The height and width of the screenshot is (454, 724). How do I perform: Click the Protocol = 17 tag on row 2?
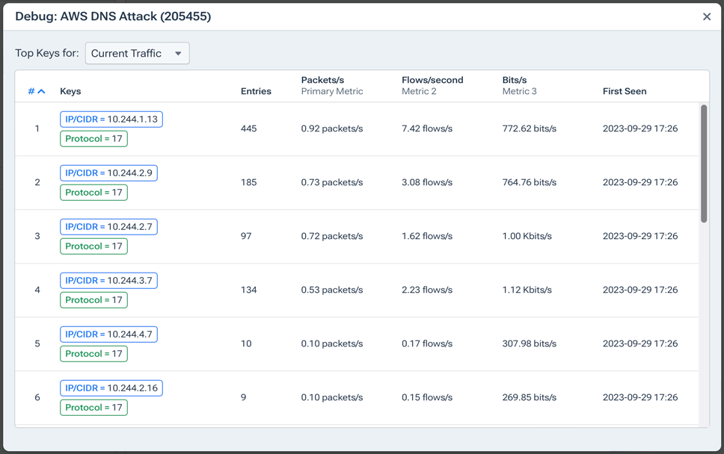coord(93,192)
